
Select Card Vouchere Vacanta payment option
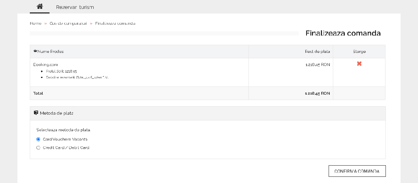tap(38, 139)
